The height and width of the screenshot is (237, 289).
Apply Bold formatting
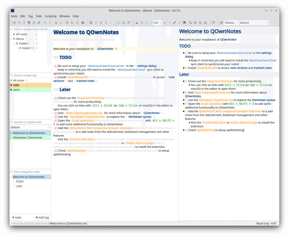click(91, 23)
